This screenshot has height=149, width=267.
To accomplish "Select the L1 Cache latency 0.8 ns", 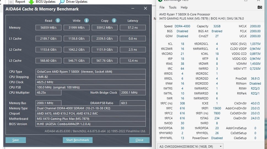I will click(133, 39).
